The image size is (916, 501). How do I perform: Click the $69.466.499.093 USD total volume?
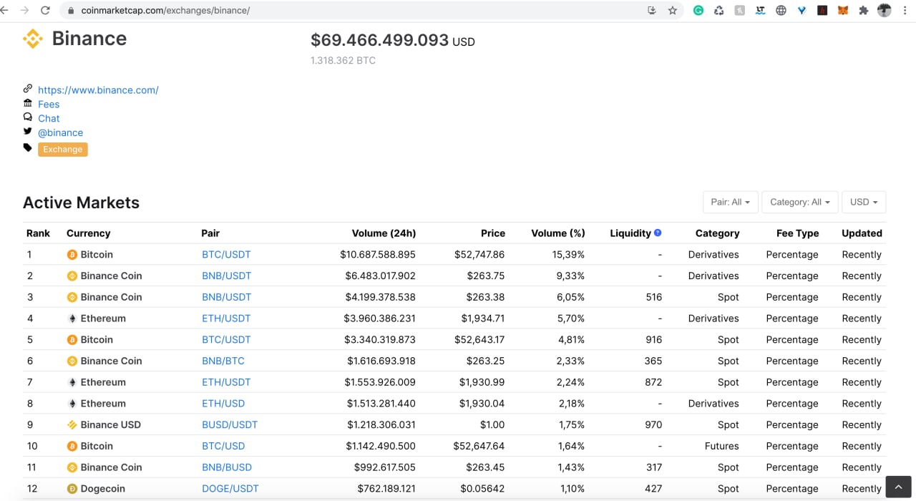point(393,41)
